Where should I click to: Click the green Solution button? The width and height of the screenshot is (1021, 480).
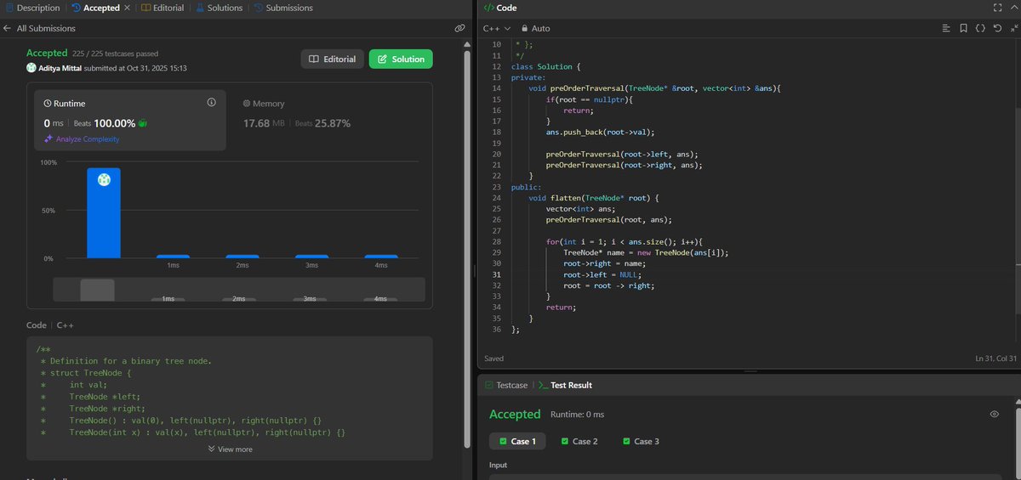[x=401, y=59]
